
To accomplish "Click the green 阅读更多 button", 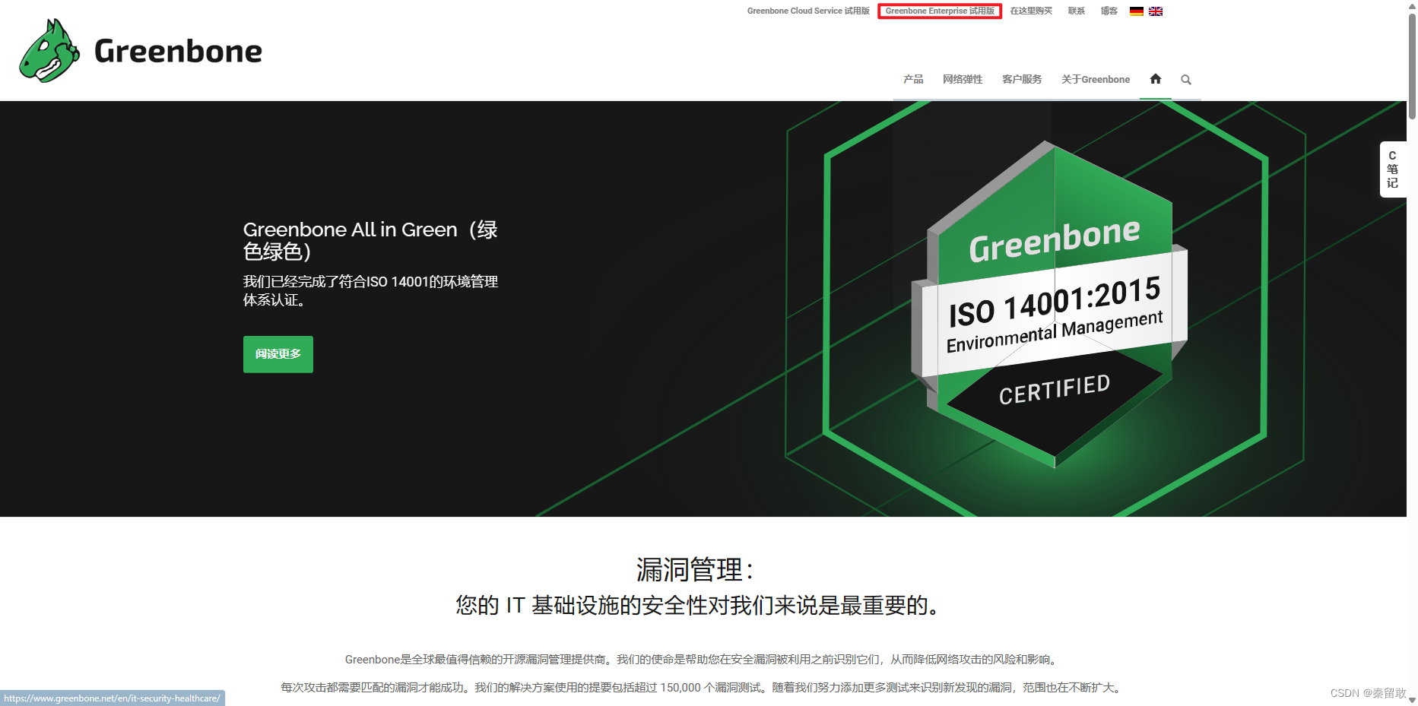I will pos(278,354).
